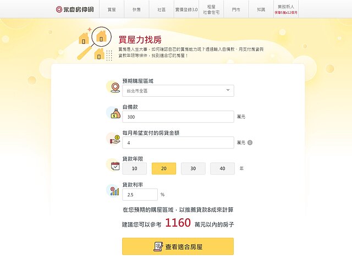Click the info icon next to monthly payment

tap(250, 142)
